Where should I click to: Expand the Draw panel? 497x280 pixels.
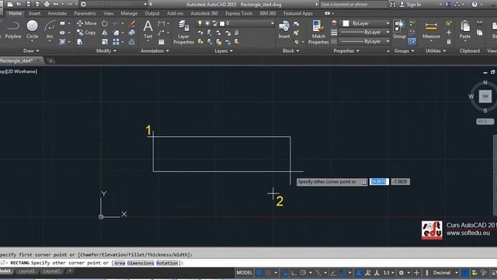click(x=31, y=51)
